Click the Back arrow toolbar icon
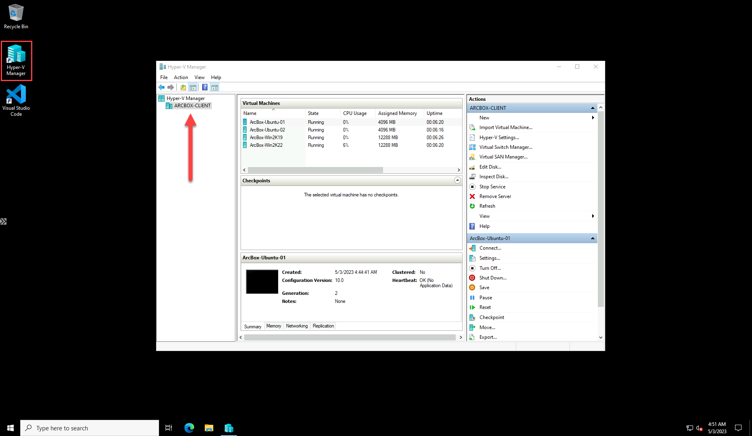This screenshot has height=436, width=752. 161,87
